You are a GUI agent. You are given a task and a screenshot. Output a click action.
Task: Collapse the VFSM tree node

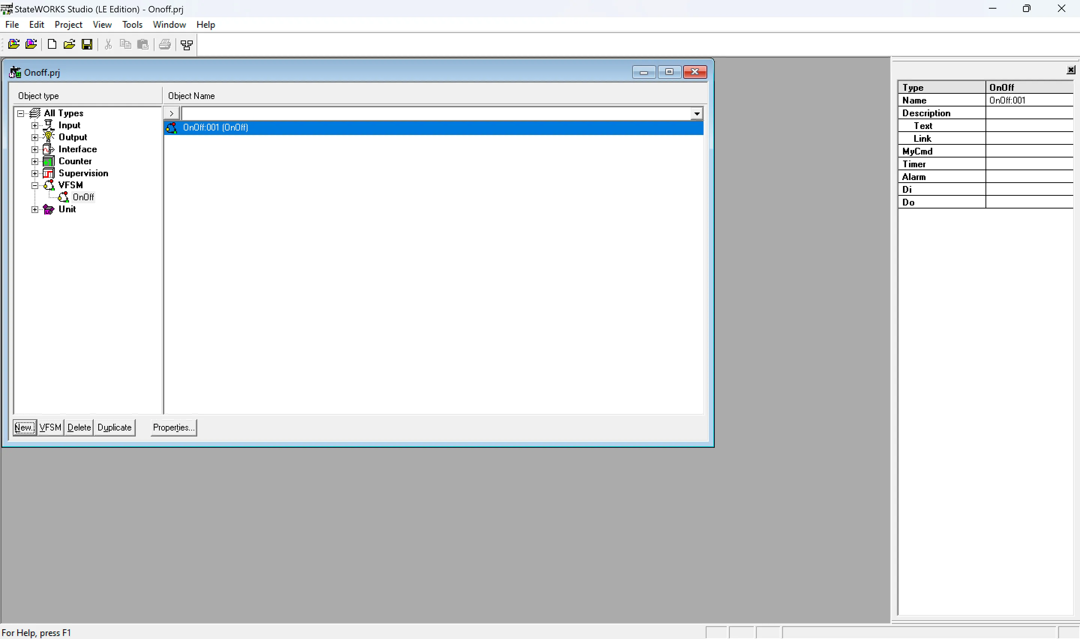35,185
